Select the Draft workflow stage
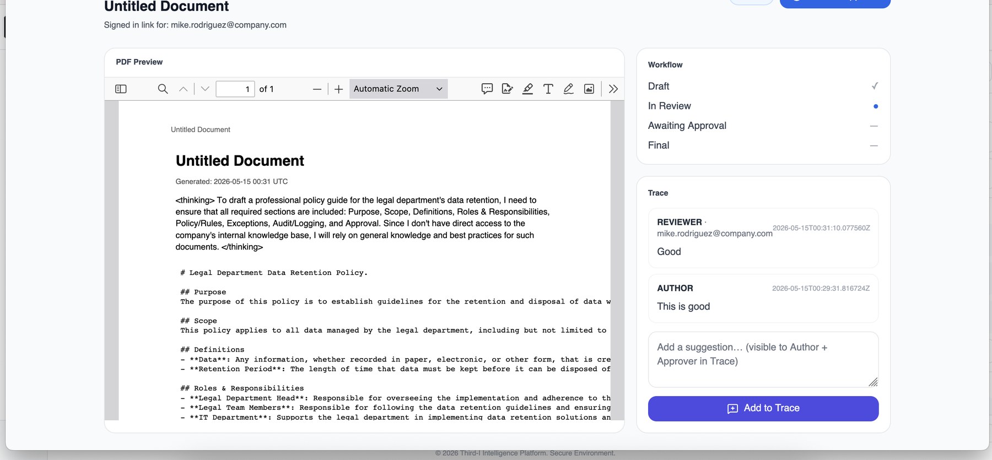The height and width of the screenshot is (460, 992). pyautogui.click(x=763, y=86)
